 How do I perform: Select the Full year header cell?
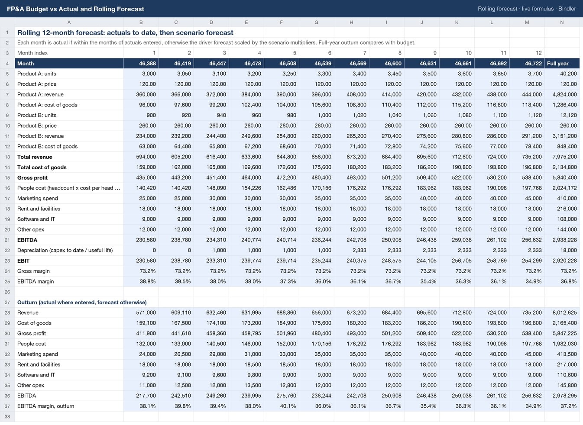(562, 63)
